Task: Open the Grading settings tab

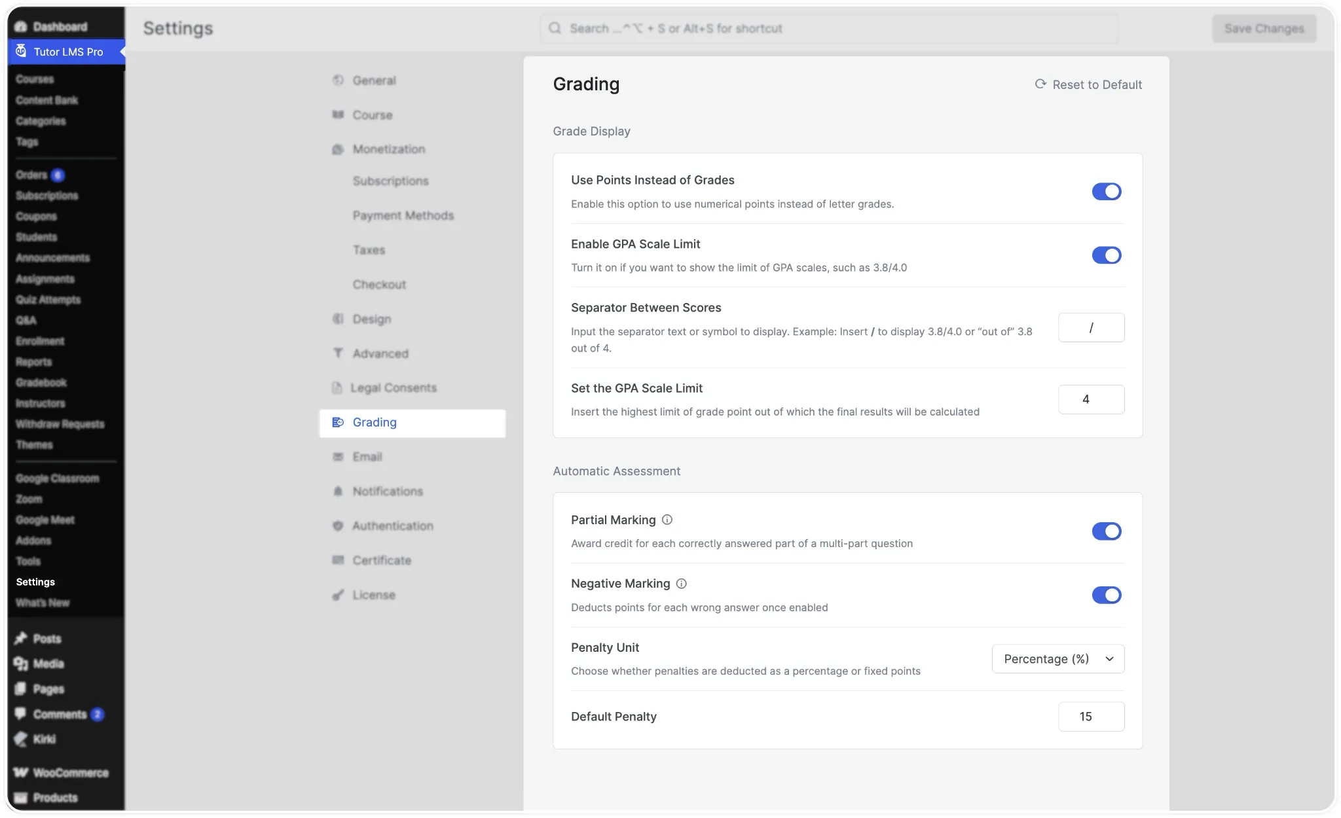Action: pyautogui.click(x=413, y=423)
